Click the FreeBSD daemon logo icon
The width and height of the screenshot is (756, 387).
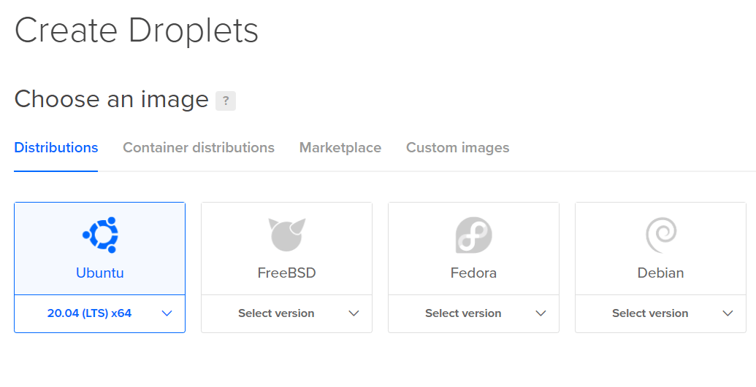[286, 235]
